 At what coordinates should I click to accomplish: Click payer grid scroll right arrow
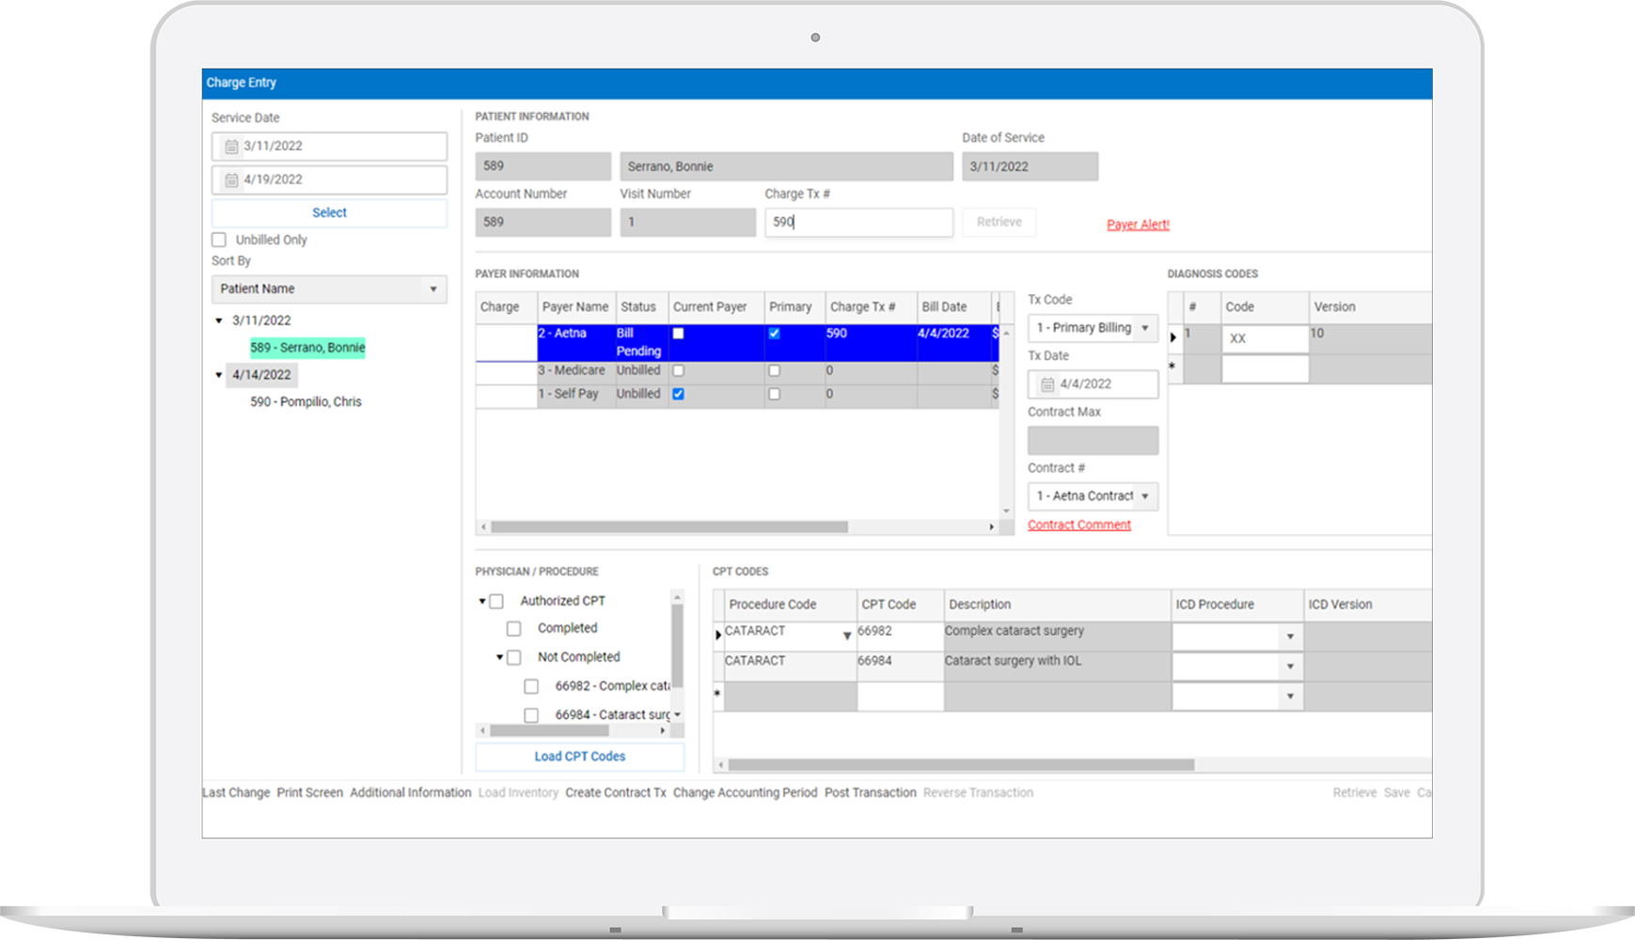coord(991,527)
